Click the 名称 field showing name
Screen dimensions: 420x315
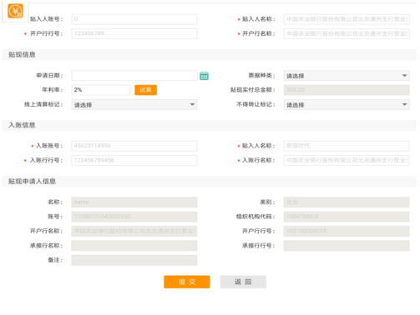click(x=134, y=202)
